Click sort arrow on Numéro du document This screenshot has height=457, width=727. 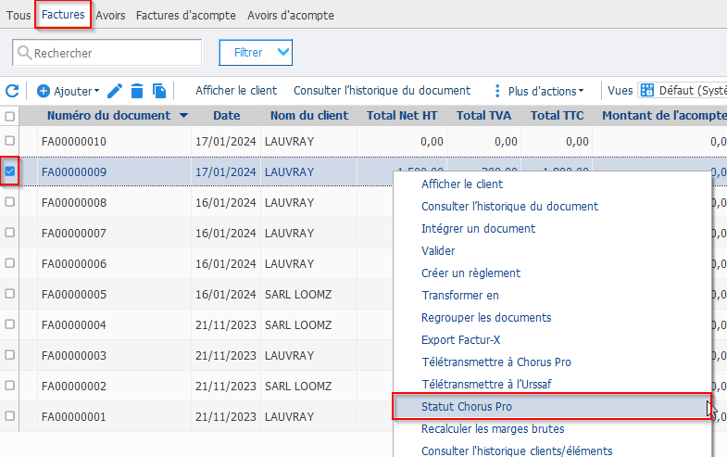[x=183, y=116]
